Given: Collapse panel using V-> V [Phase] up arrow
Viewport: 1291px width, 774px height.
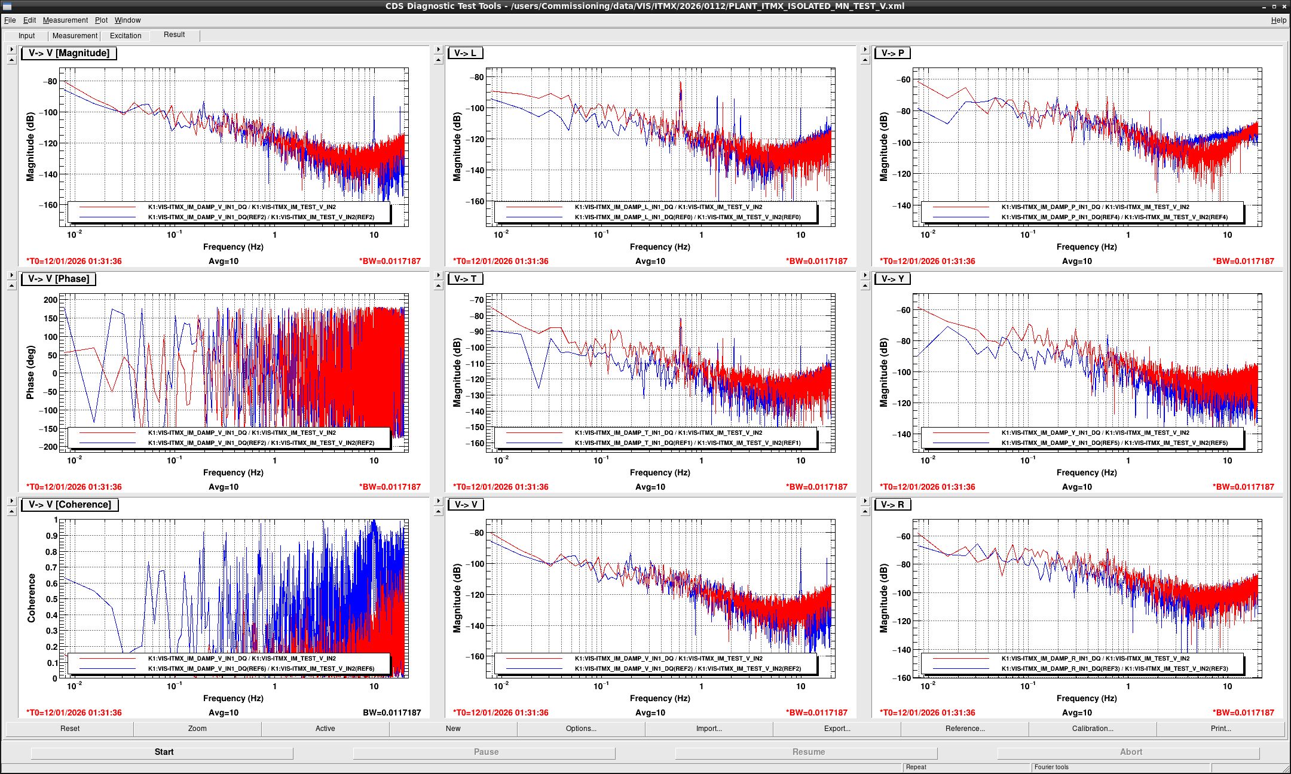Looking at the screenshot, I should point(11,285).
